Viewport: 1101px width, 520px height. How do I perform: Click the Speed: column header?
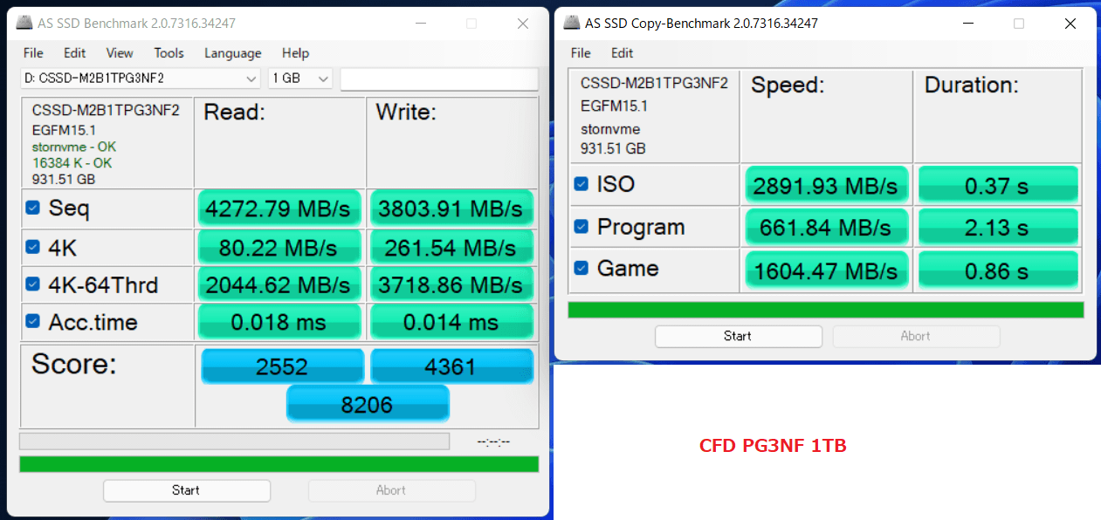coord(788,86)
